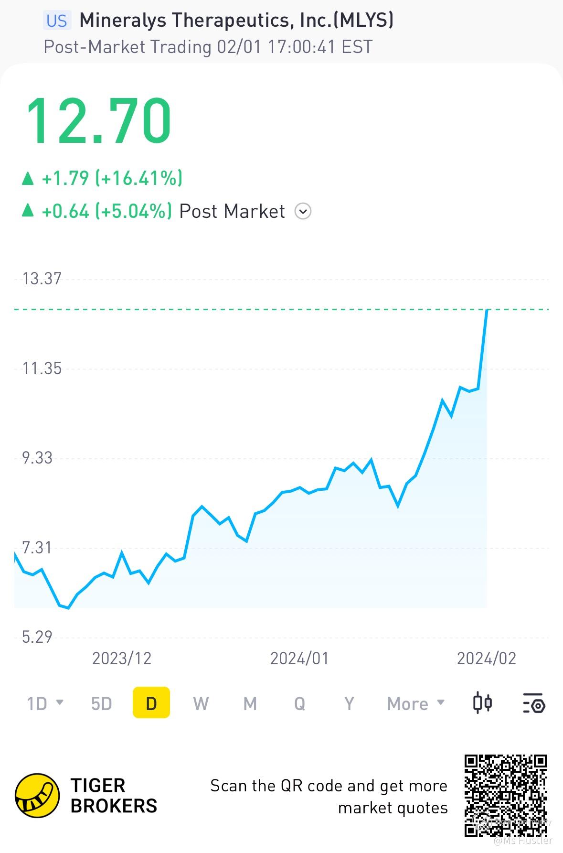Select the M monthly tab
The image size is (563, 853).
click(250, 703)
